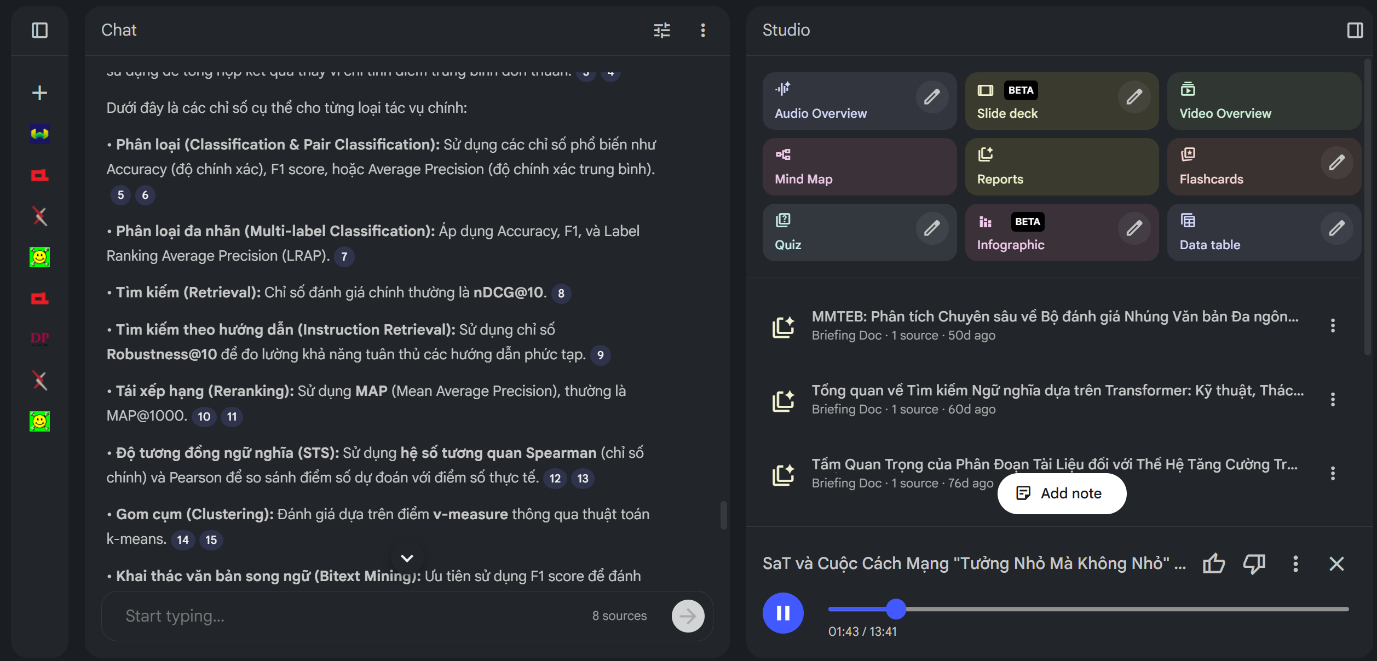Viewport: 1377px width, 661px height.
Task: Edit Audio Overview customization pencil
Action: click(x=932, y=97)
